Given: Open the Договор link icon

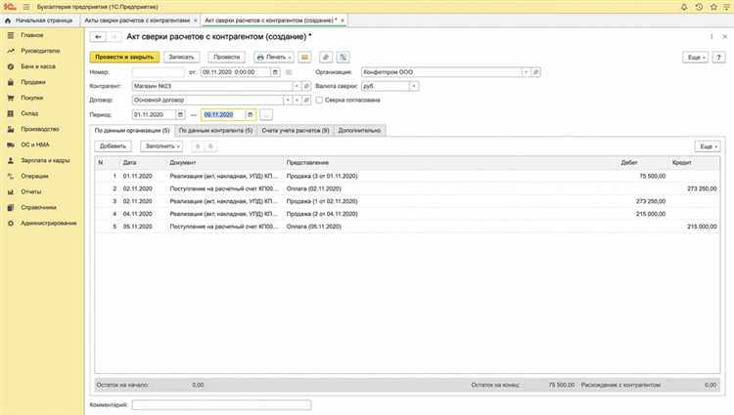Looking at the screenshot, I should pyautogui.click(x=306, y=101).
